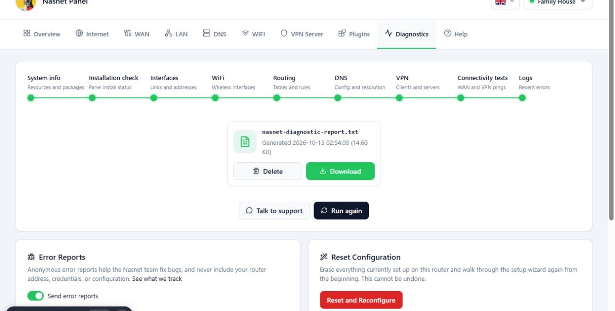Open the See what we track link
The width and height of the screenshot is (615, 311).
click(x=157, y=279)
